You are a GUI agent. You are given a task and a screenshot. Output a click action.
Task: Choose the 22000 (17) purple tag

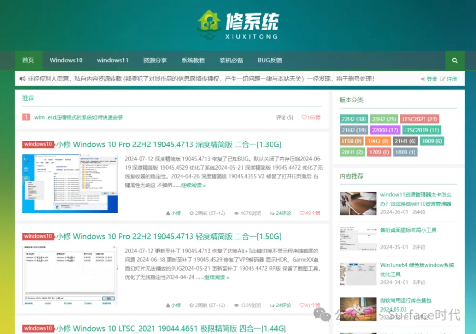(x=385, y=130)
